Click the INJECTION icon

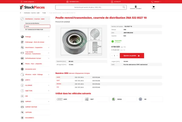tap(22, 91)
